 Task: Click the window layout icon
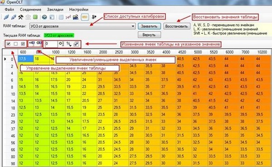(x=52, y=17)
